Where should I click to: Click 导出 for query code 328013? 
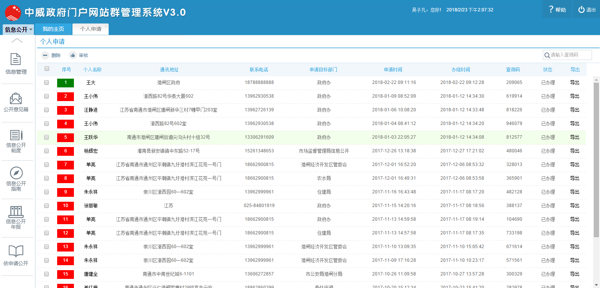tap(574, 165)
